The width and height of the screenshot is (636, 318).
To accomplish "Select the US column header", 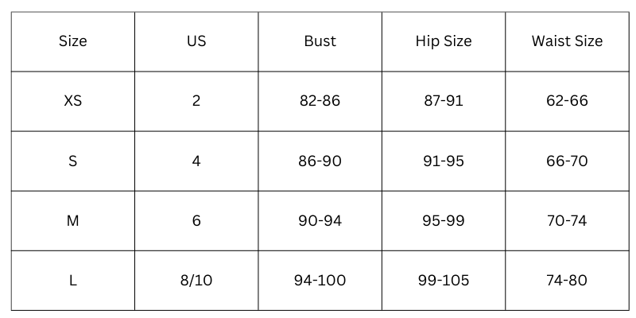I will (x=196, y=41).
